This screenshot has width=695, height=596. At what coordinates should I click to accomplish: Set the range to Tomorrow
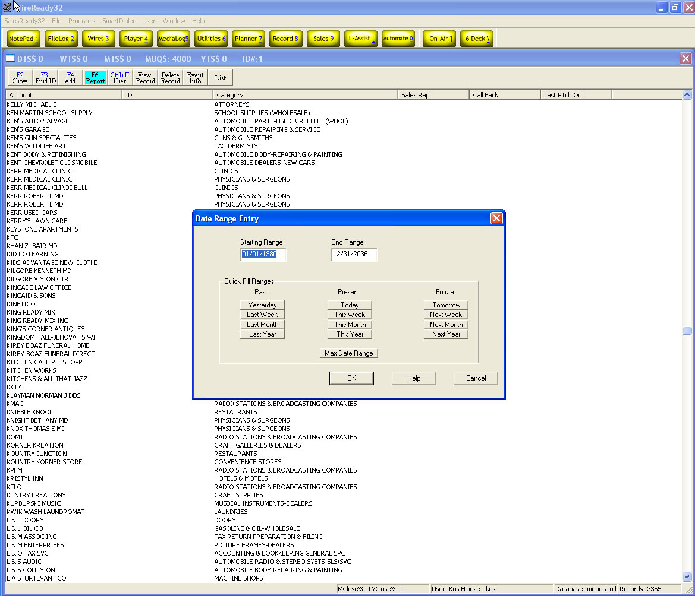click(446, 305)
